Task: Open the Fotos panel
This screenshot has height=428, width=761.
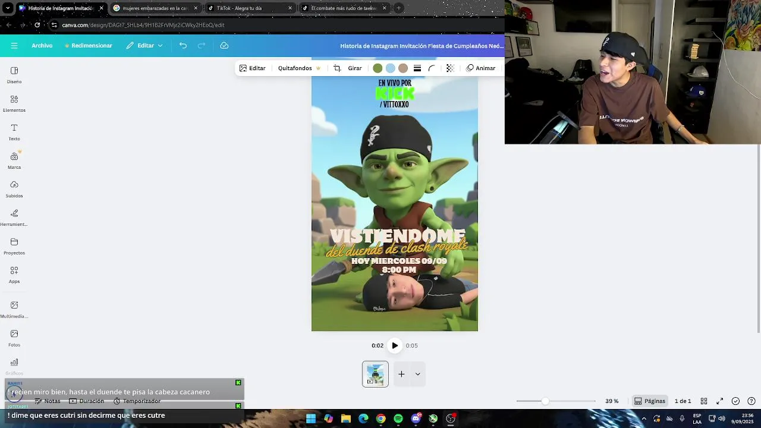Action: pyautogui.click(x=14, y=338)
